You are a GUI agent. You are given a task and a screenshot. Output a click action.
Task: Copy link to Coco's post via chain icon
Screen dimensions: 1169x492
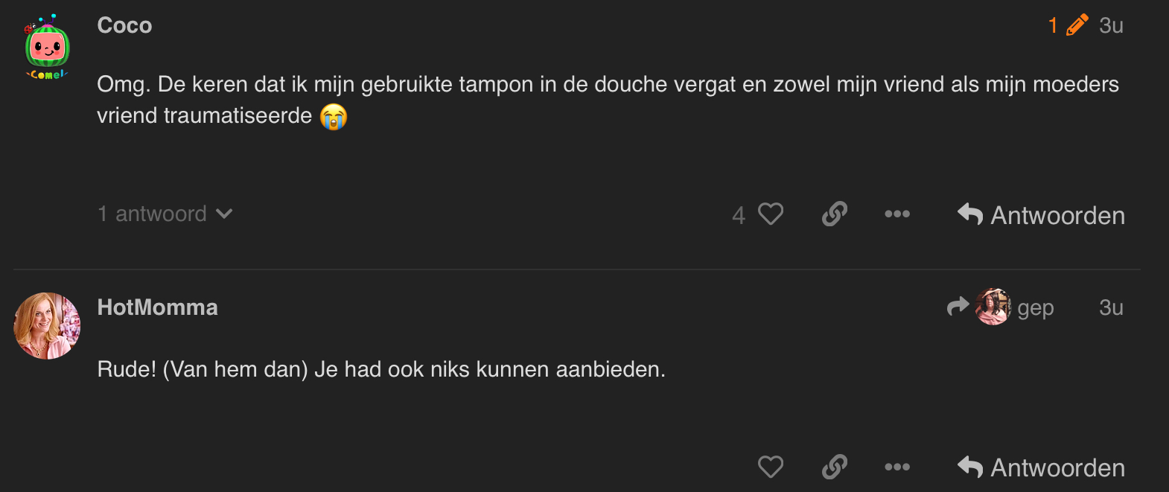835,214
